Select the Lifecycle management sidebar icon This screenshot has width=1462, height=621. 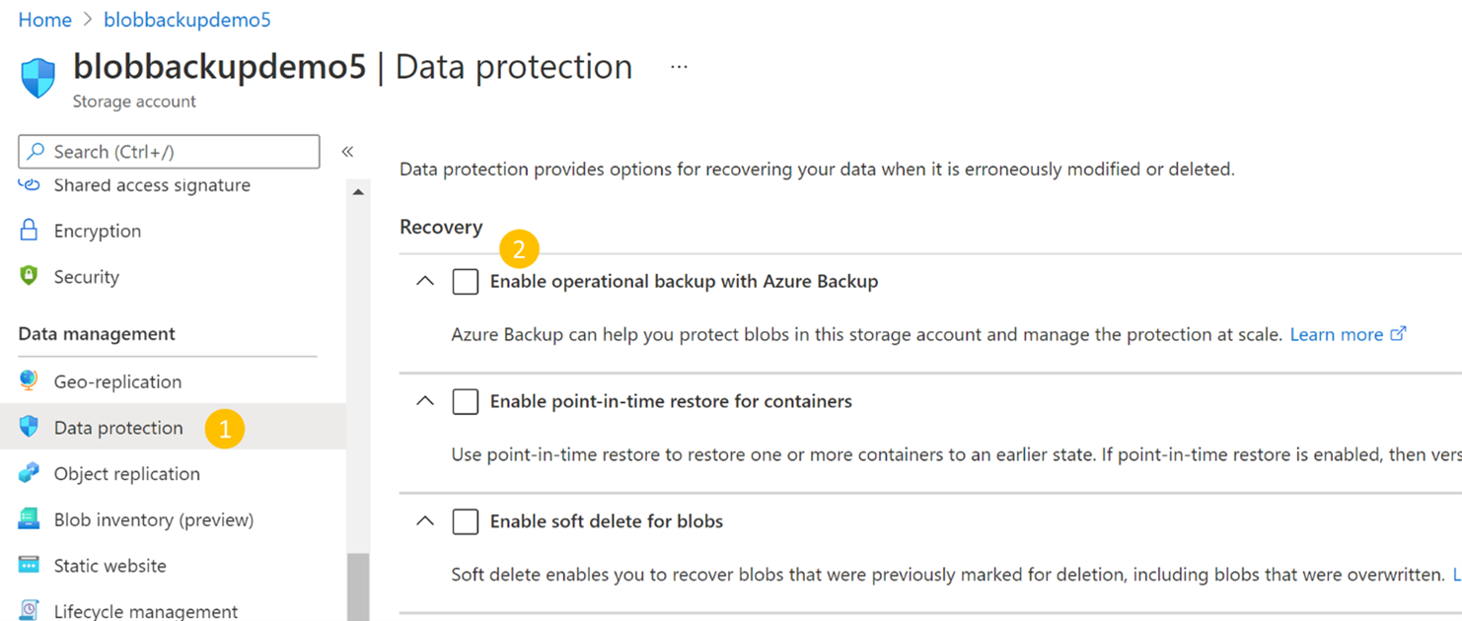(x=29, y=611)
